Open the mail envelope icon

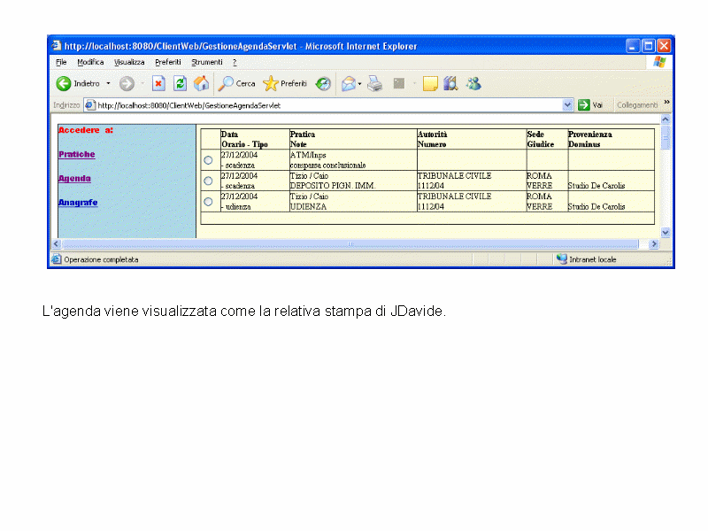348,83
